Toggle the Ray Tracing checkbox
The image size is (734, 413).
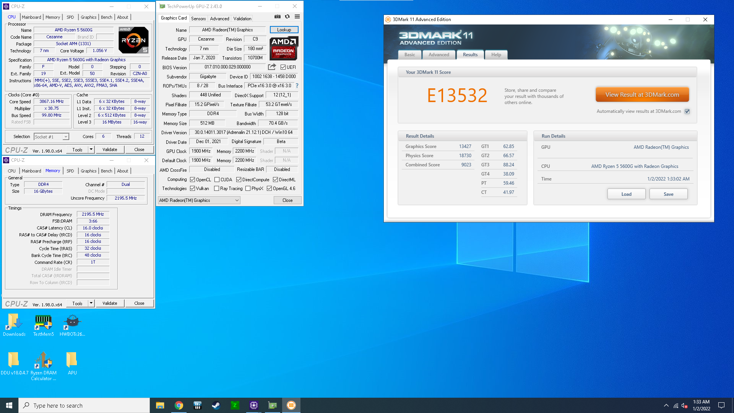217,189
